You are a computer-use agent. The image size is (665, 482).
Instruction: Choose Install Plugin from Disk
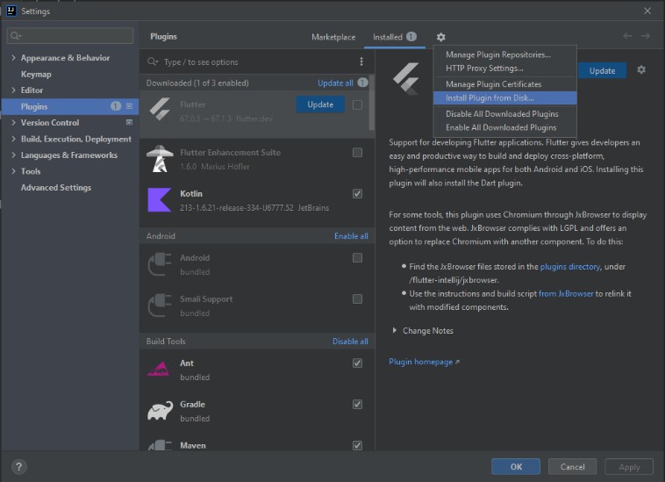point(504,97)
